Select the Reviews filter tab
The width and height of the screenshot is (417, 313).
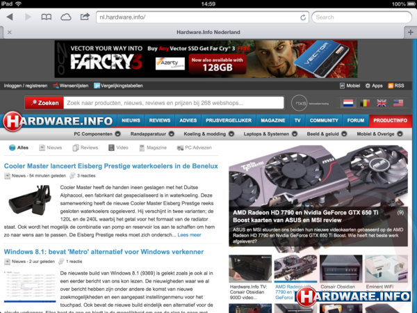(x=85, y=147)
